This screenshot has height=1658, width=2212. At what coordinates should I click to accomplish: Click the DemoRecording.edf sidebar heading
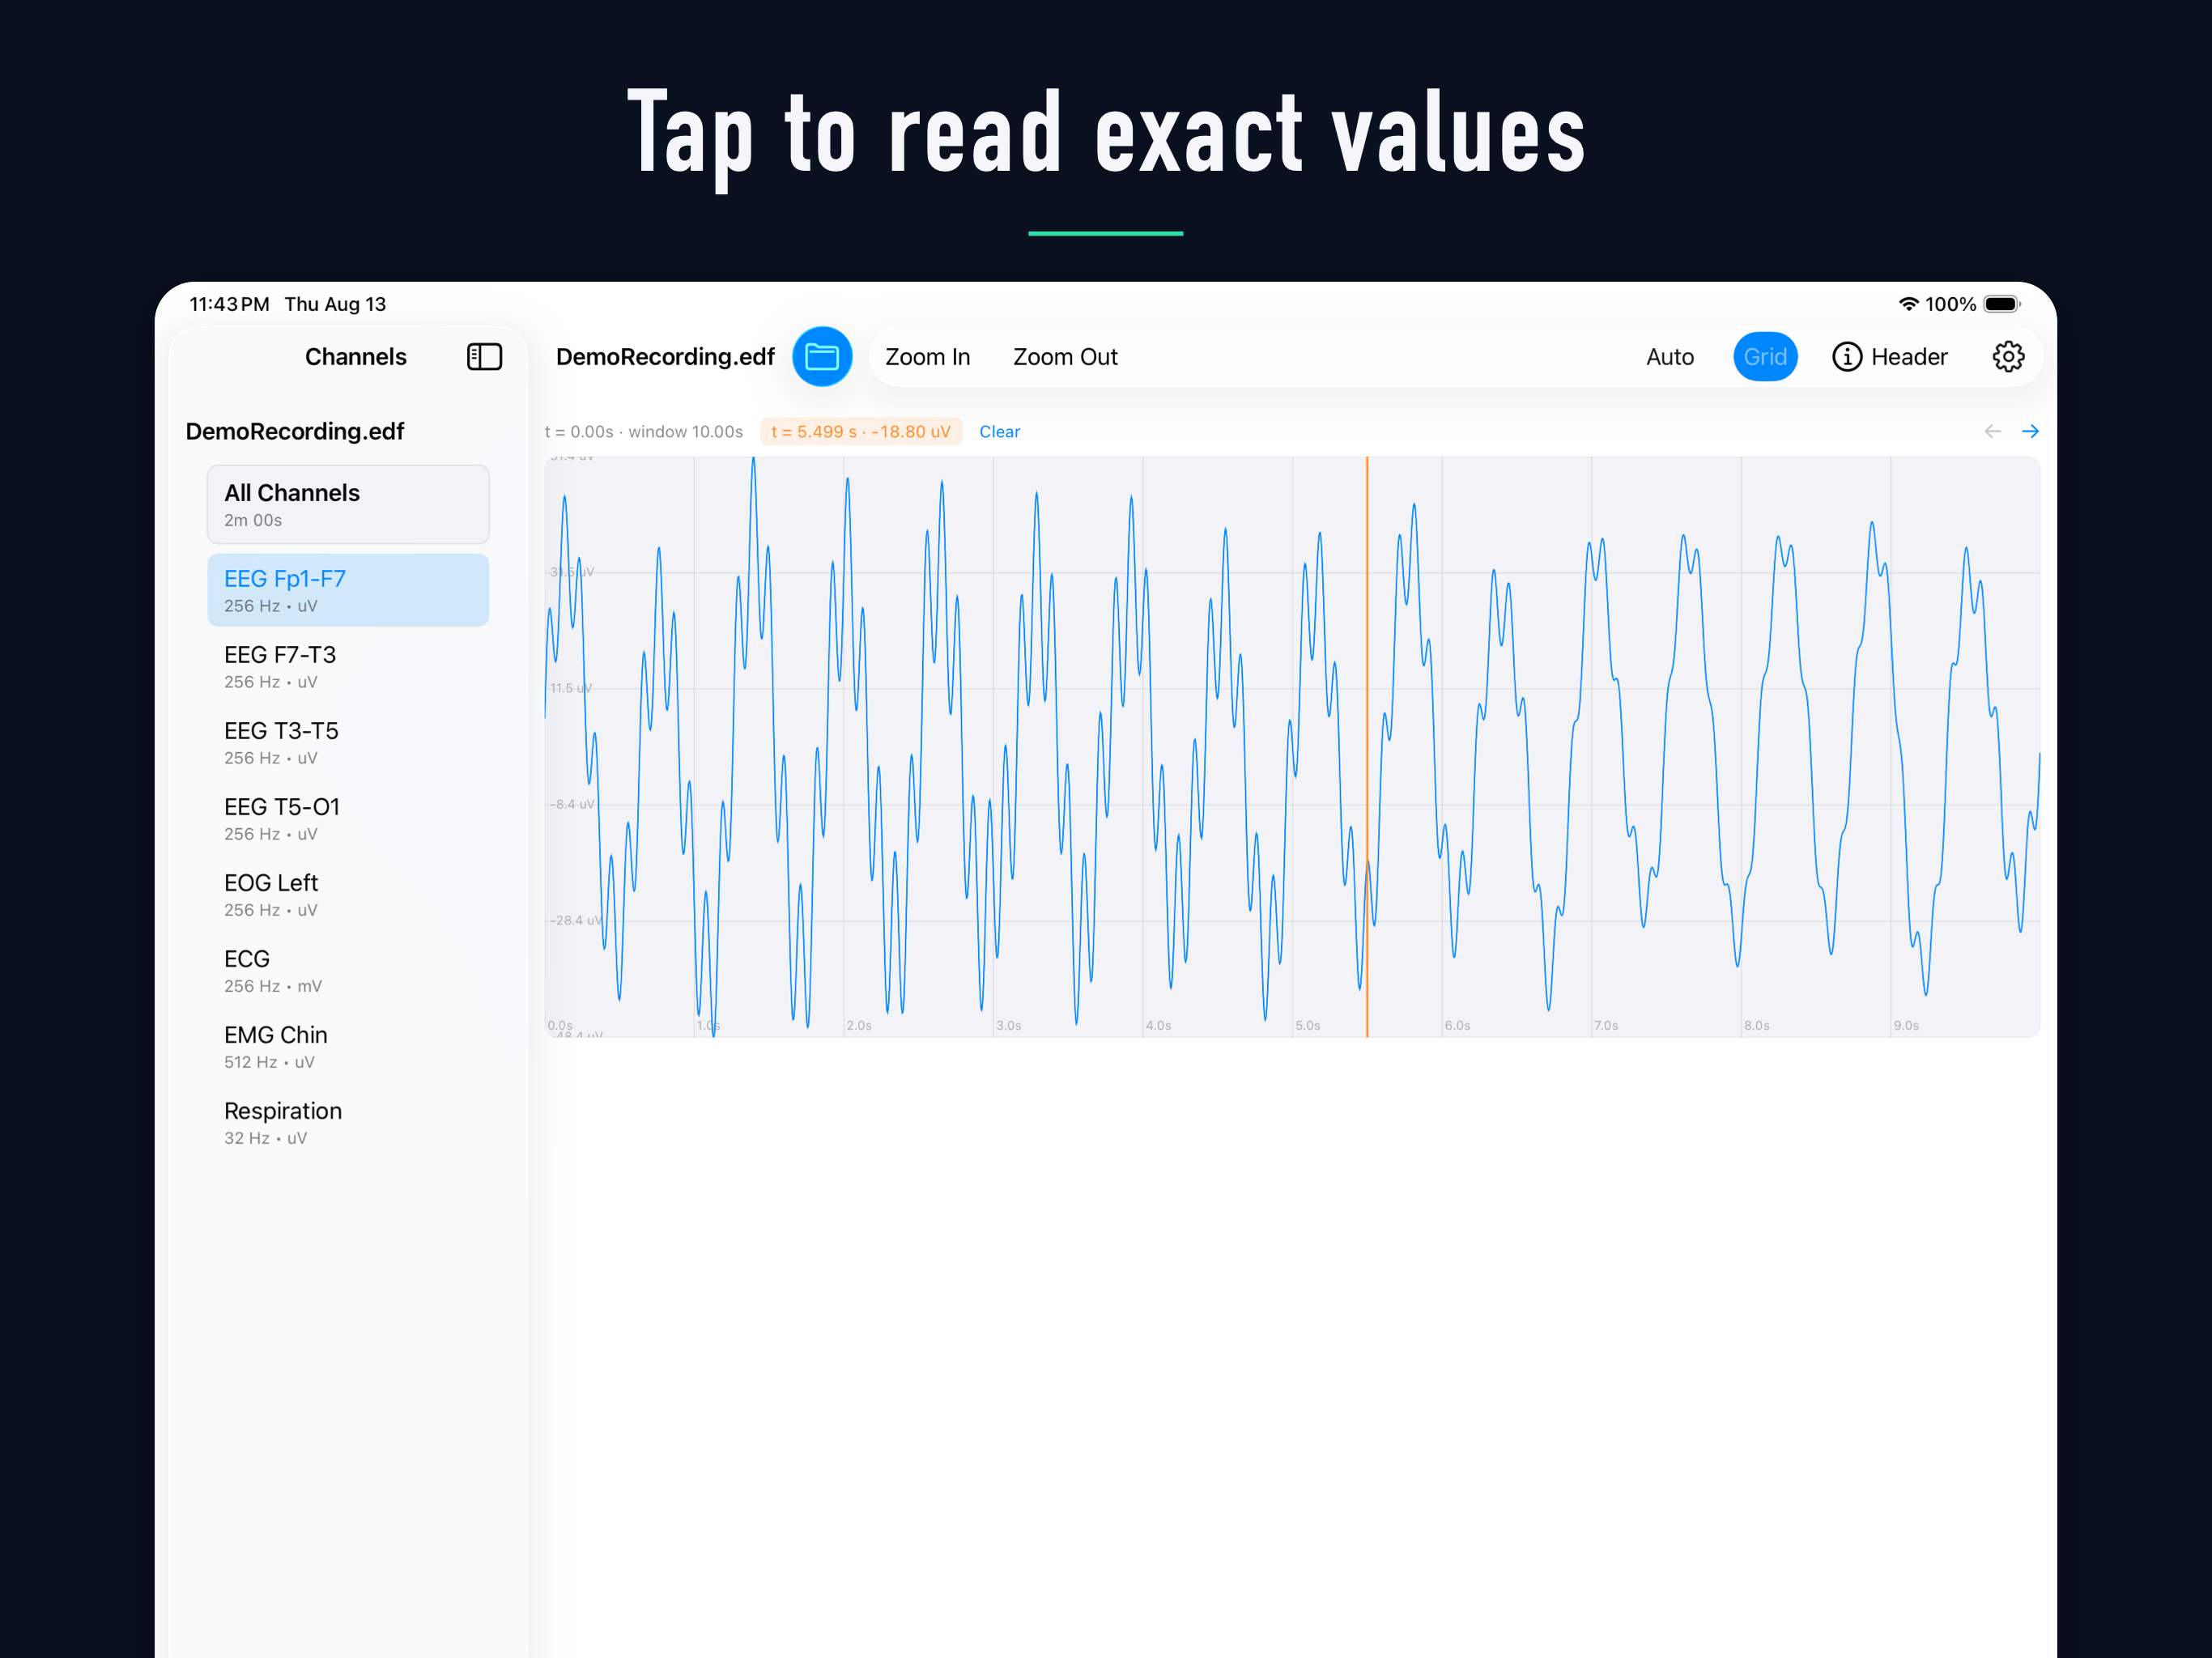pyautogui.click(x=295, y=431)
